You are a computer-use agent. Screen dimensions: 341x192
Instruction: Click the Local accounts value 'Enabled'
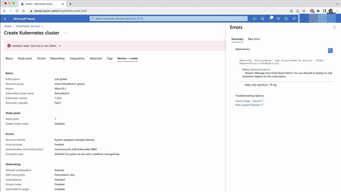[59, 145]
